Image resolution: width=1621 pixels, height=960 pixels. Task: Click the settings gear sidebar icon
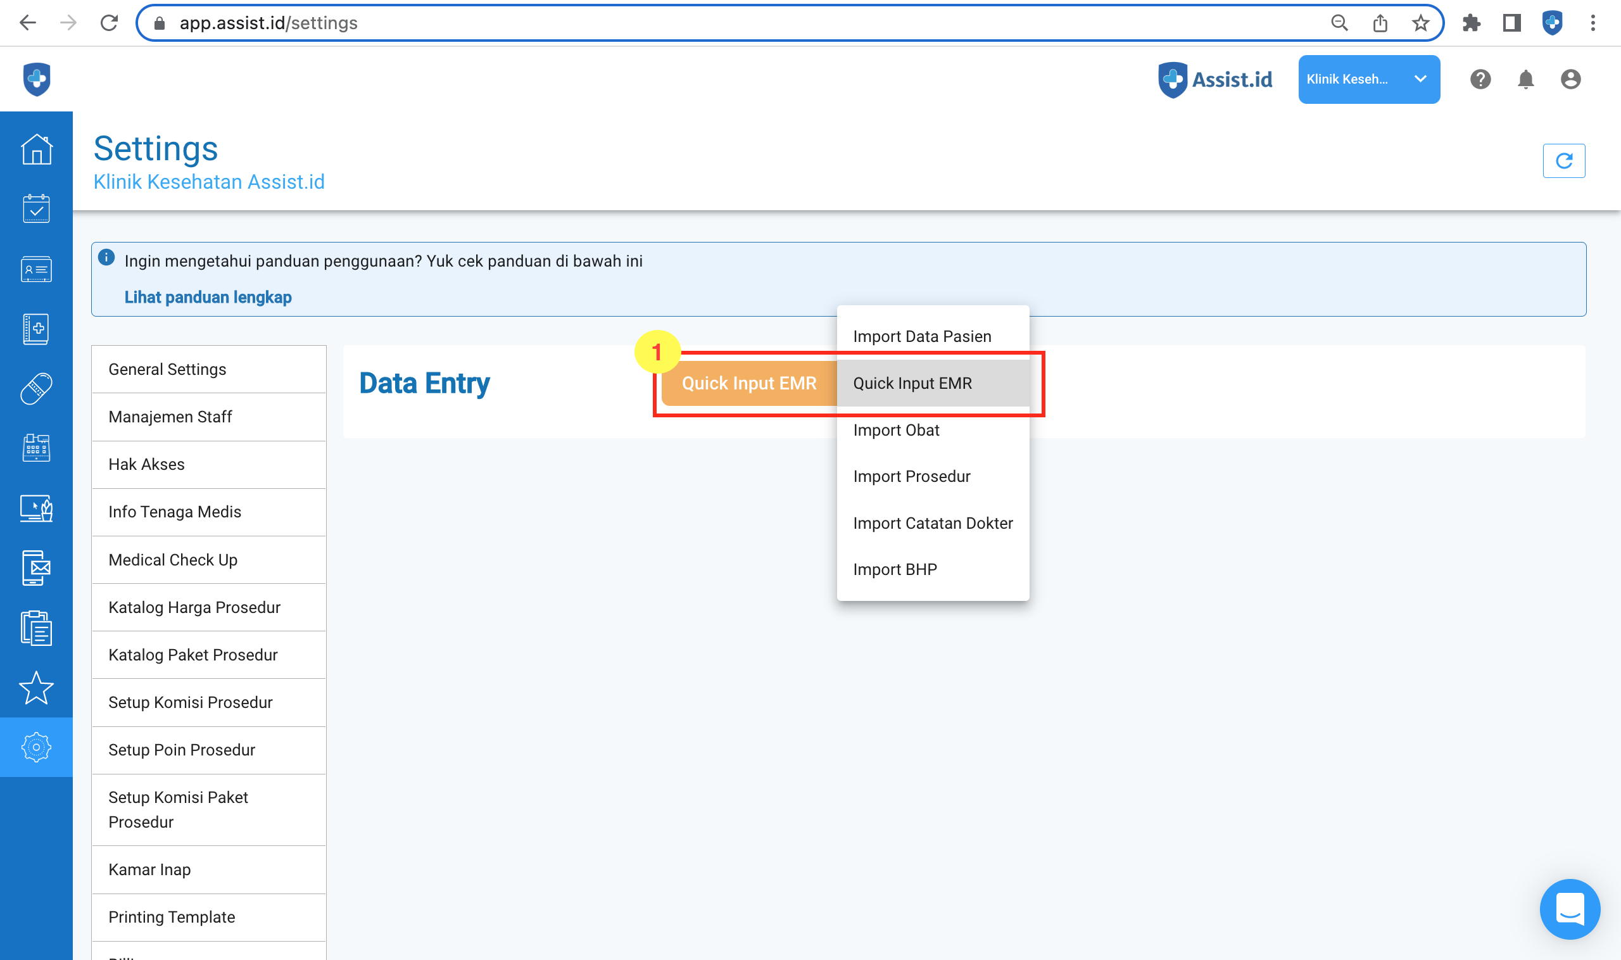(x=36, y=747)
